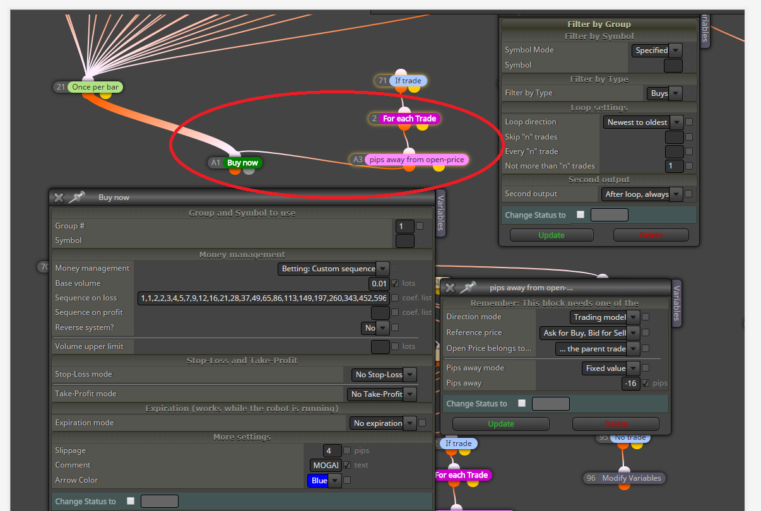Select block 96 Modify Variables
This screenshot has width=761, height=511.
[631, 478]
